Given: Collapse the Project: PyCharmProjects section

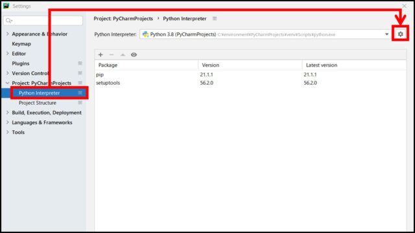Looking at the screenshot, I should (x=7, y=83).
